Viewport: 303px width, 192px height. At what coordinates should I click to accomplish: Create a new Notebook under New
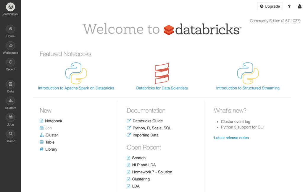click(x=53, y=121)
